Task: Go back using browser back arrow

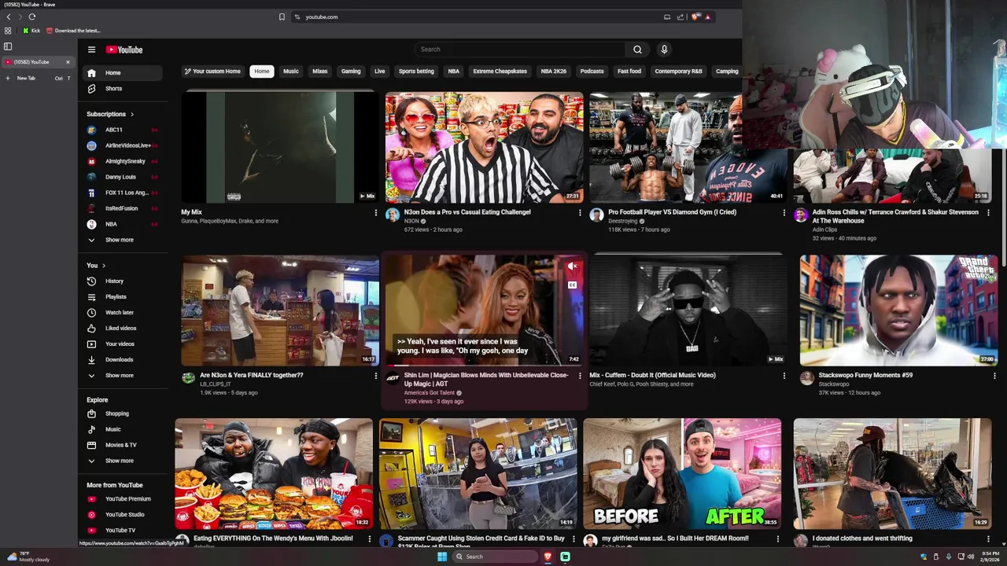Action: 9,17
